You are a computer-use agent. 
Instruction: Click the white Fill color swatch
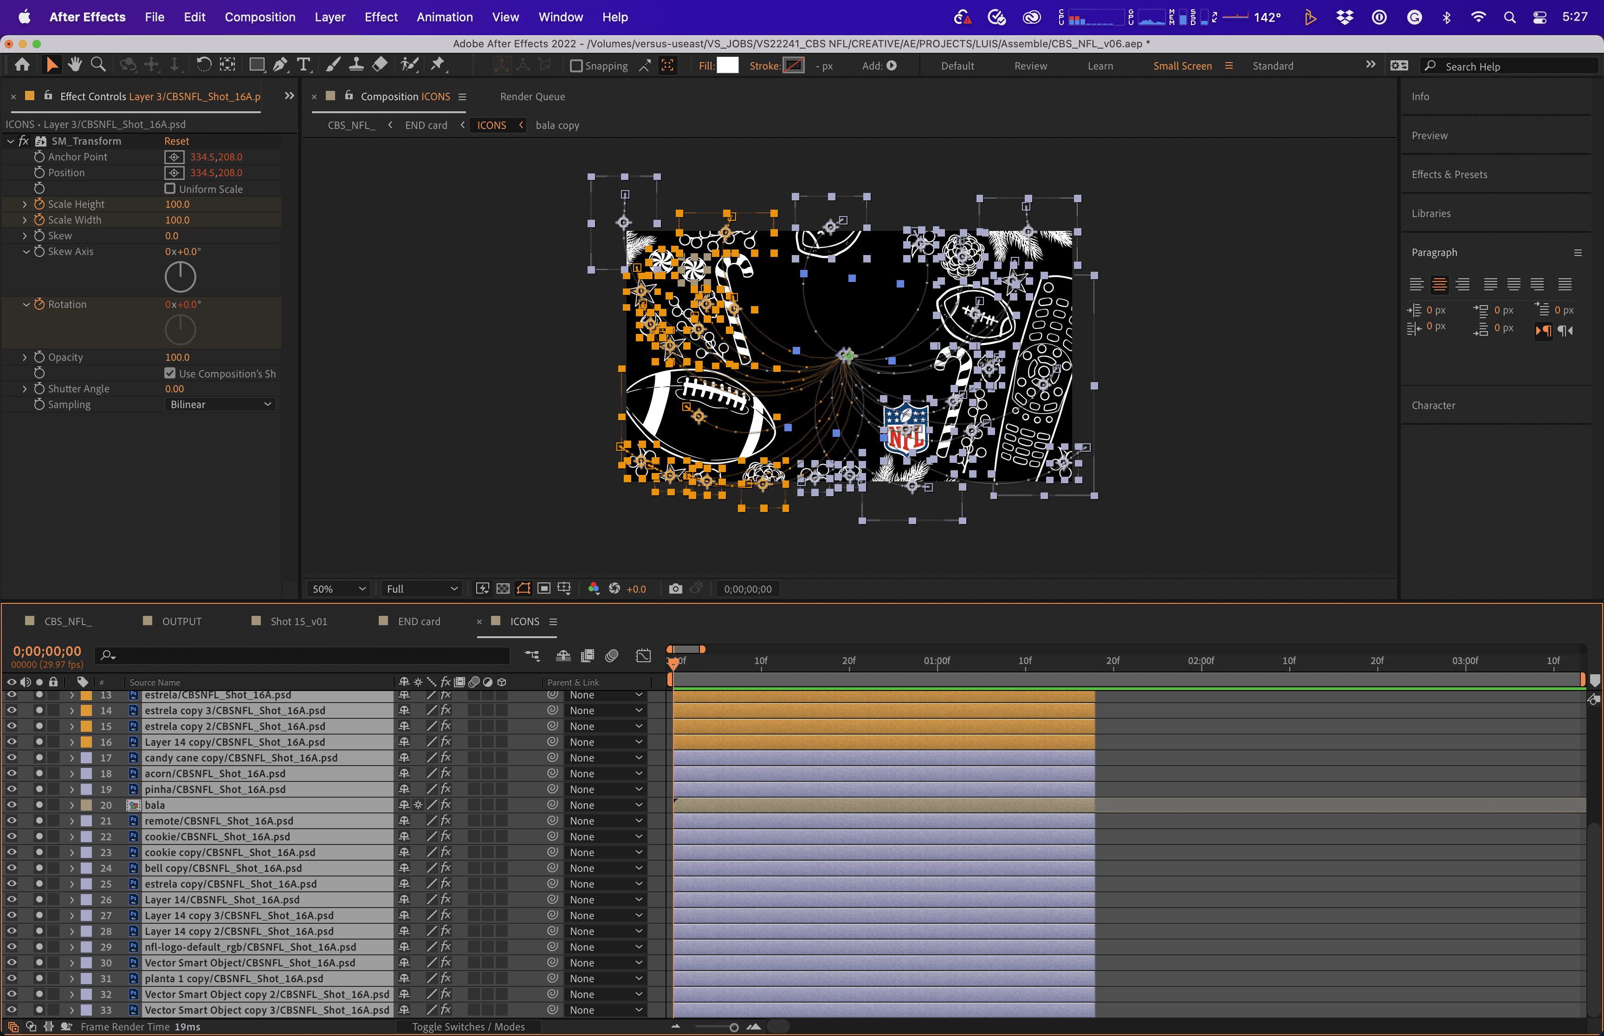click(x=728, y=65)
